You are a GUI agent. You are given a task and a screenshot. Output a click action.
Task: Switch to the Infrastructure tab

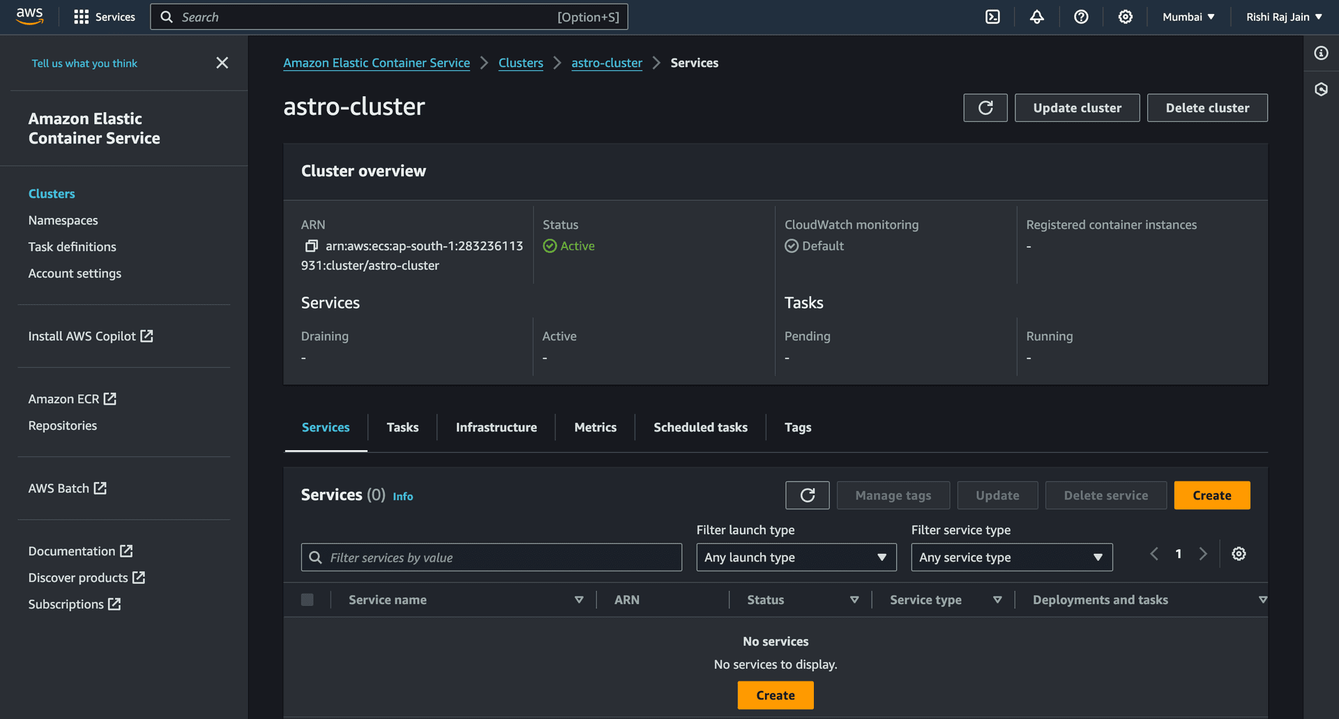coord(496,427)
